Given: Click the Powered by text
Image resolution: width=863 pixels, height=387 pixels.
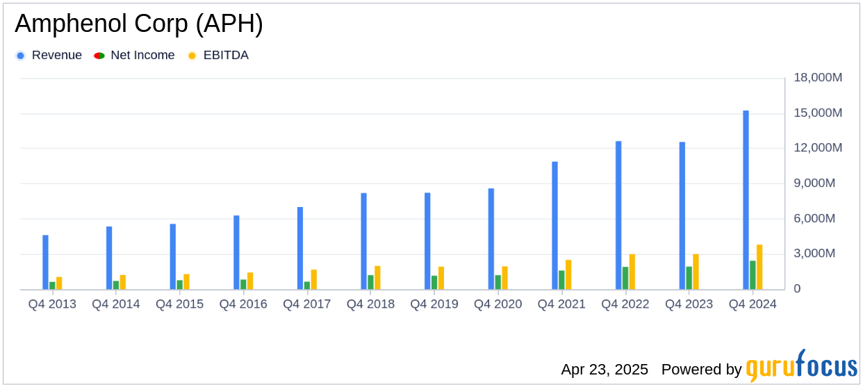Looking at the screenshot, I should click(x=701, y=369).
